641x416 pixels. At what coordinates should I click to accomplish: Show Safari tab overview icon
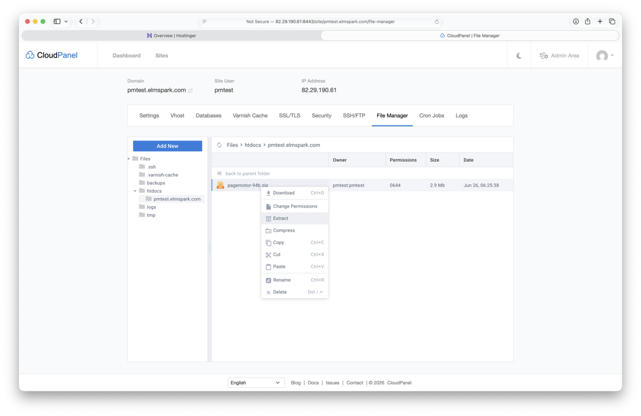click(x=612, y=21)
